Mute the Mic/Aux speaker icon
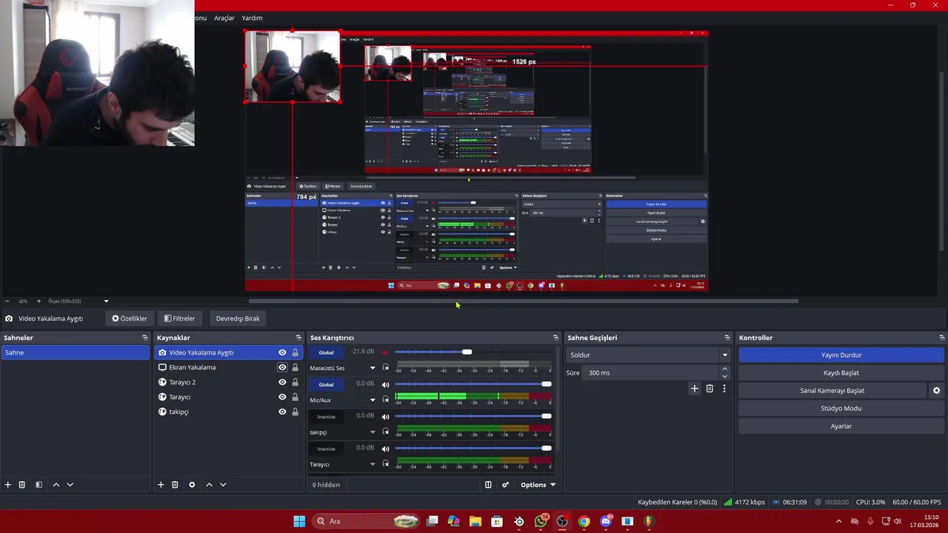This screenshot has width=948, height=533. pos(385,384)
